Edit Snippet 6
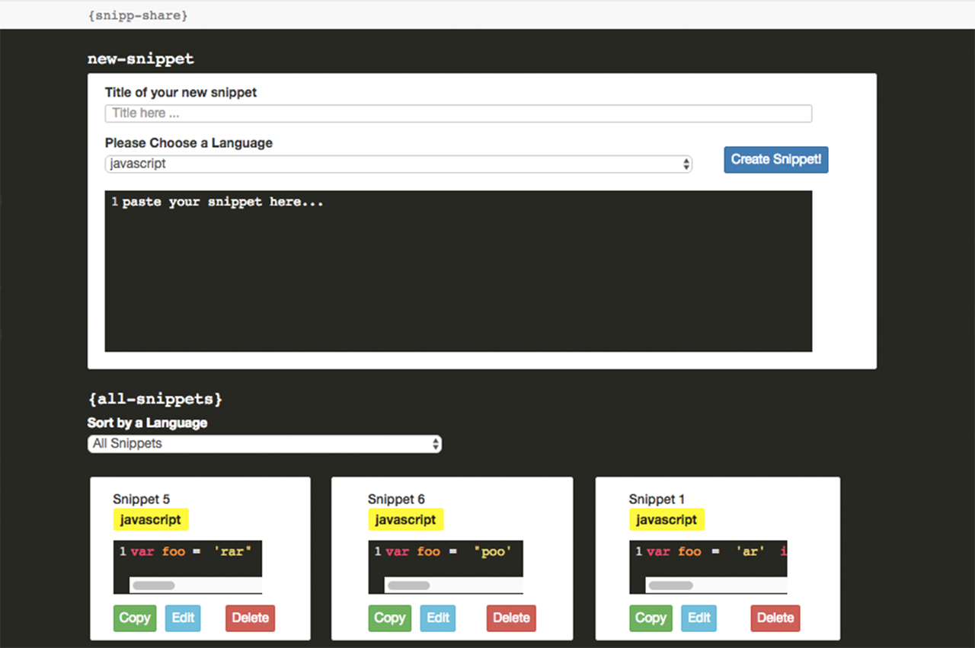The image size is (975, 648). coord(438,618)
